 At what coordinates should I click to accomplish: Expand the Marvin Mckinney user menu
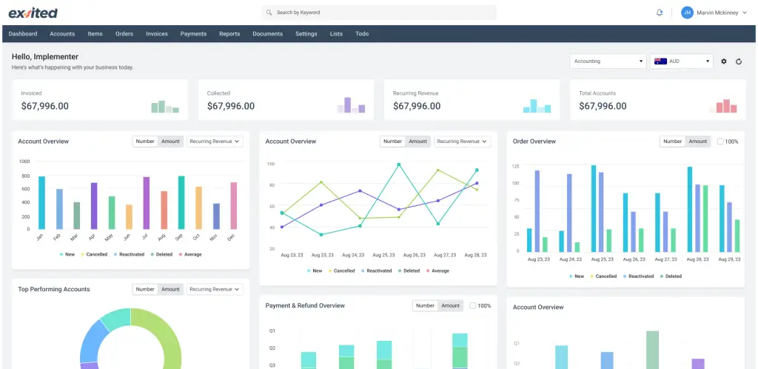744,13
